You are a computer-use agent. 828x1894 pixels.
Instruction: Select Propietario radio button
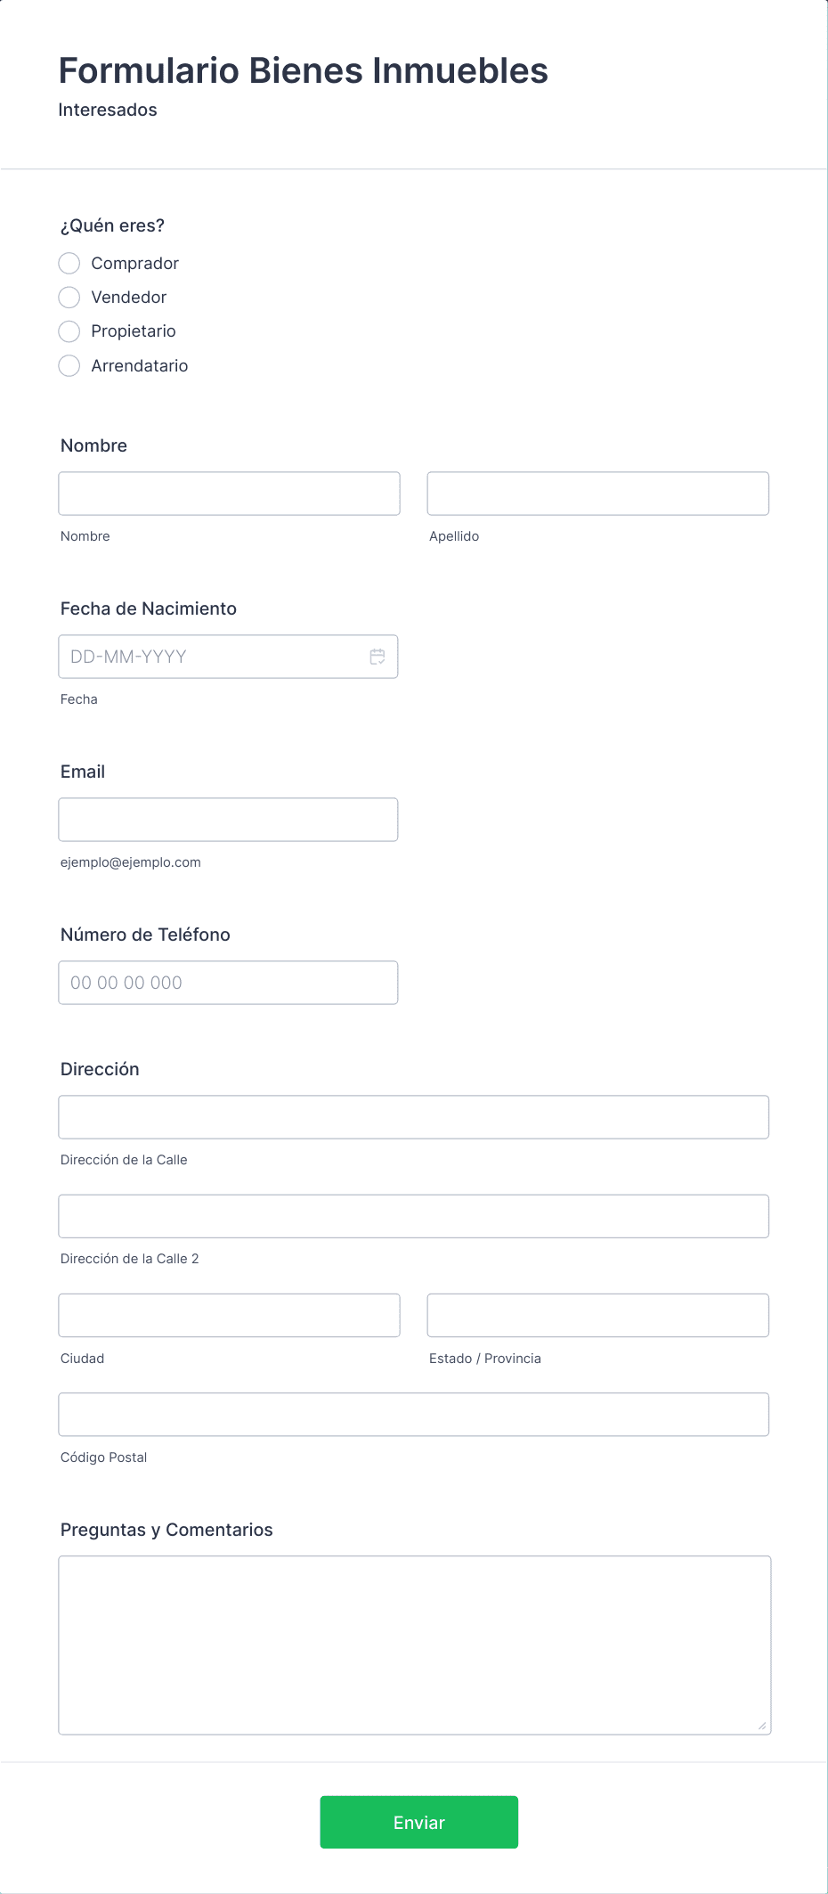(69, 331)
